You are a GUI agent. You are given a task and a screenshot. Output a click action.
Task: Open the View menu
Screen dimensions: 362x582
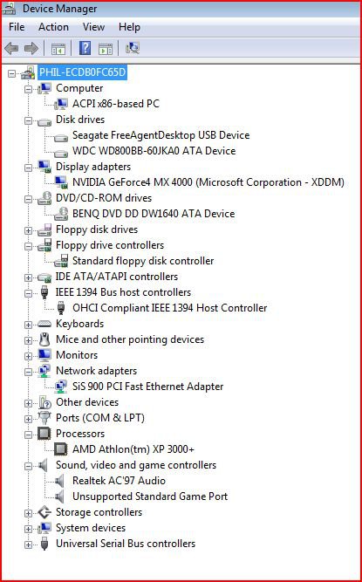[x=93, y=27]
